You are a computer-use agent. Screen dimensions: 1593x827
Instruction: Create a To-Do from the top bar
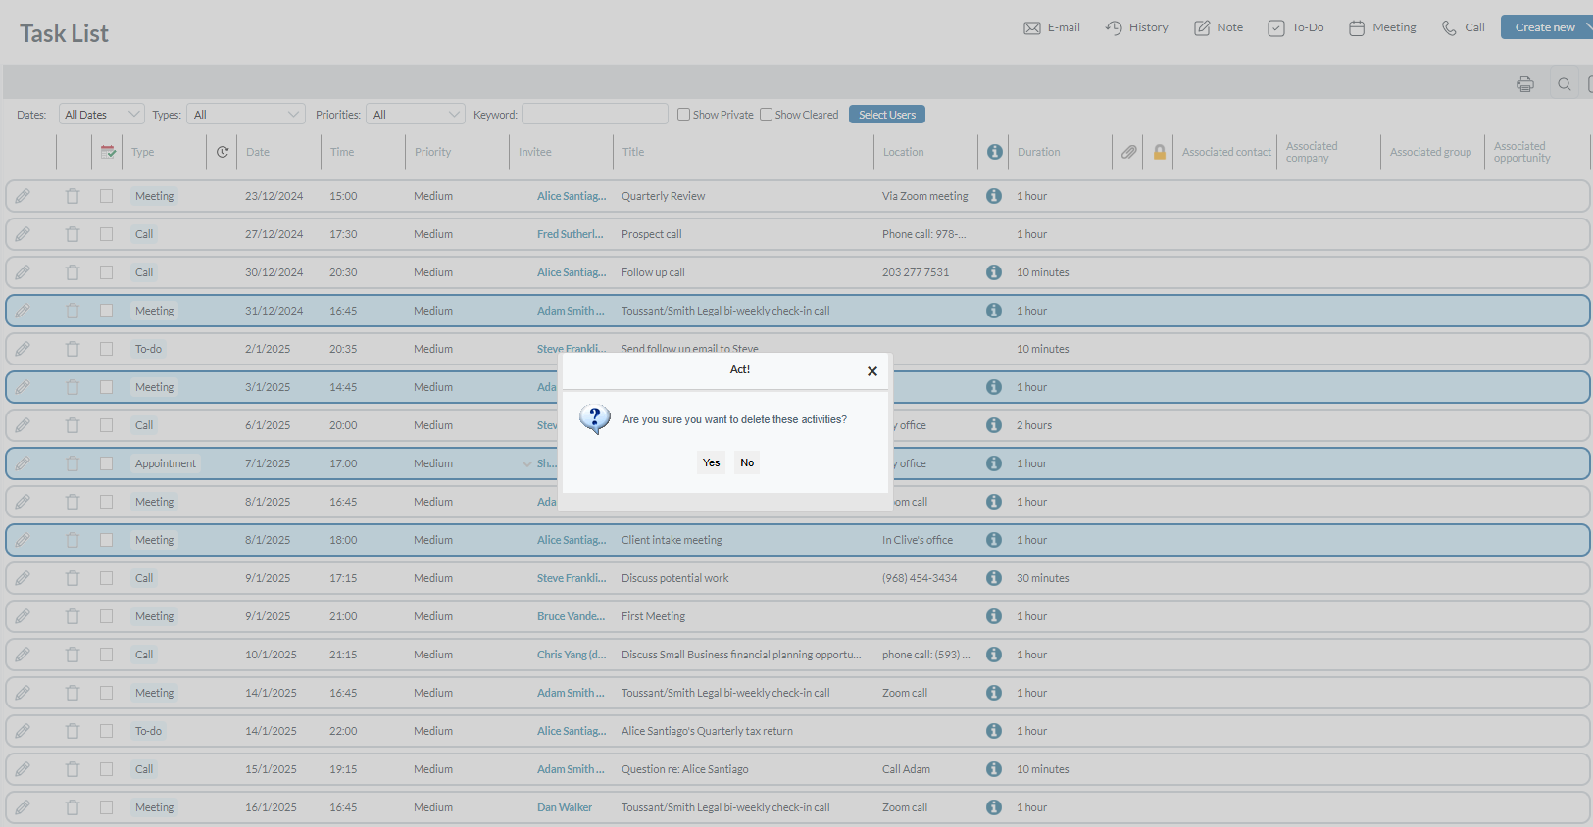point(1296,27)
